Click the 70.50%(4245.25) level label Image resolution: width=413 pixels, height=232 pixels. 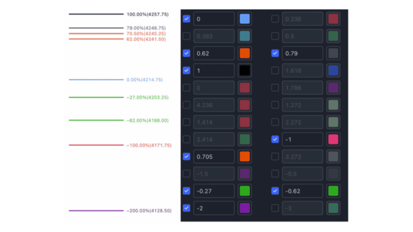pyautogui.click(x=146, y=34)
